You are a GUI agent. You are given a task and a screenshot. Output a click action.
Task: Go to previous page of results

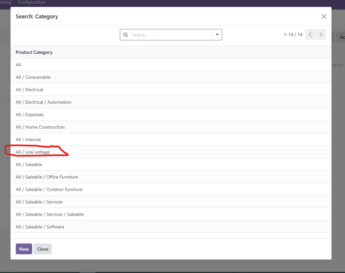click(310, 34)
